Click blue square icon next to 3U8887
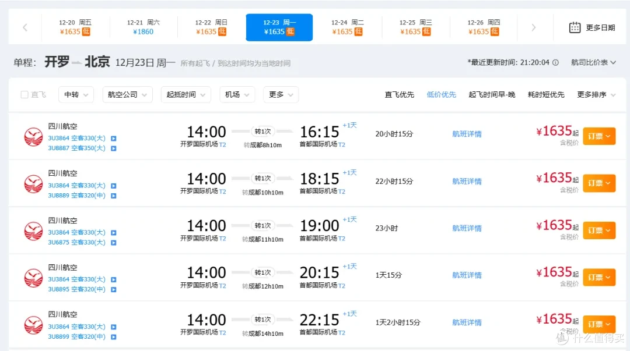The width and height of the screenshot is (630, 351). point(114,148)
